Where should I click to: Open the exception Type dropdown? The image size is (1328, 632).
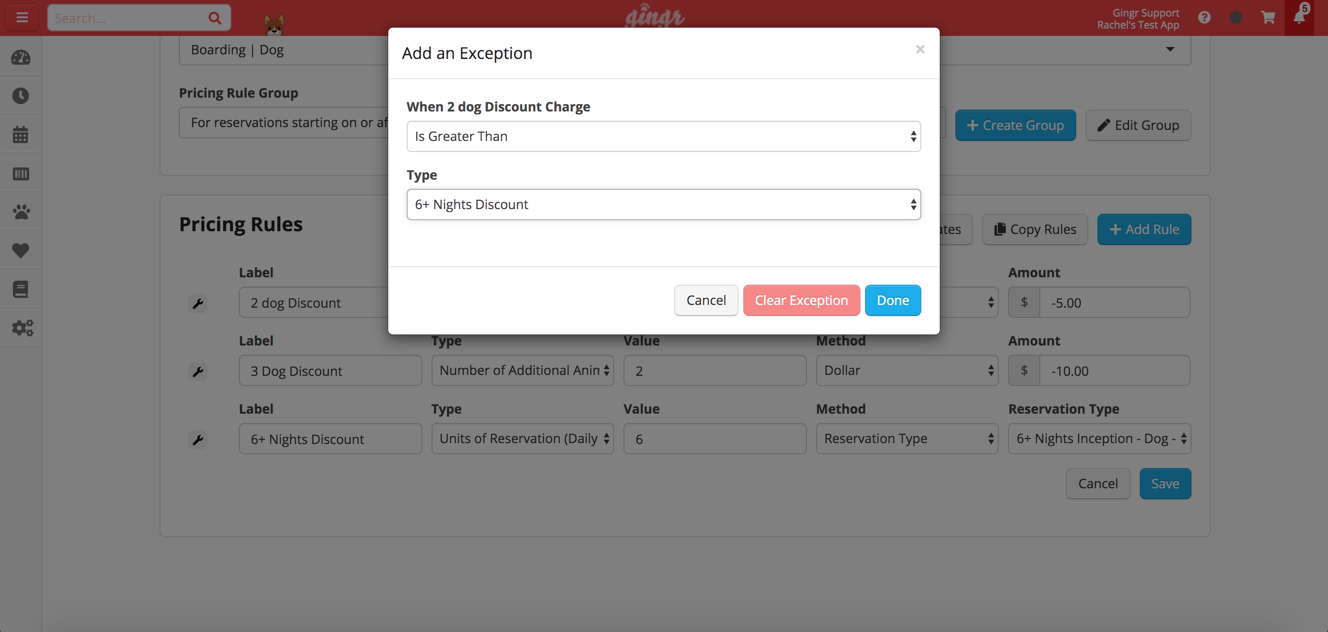[x=664, y=205]
